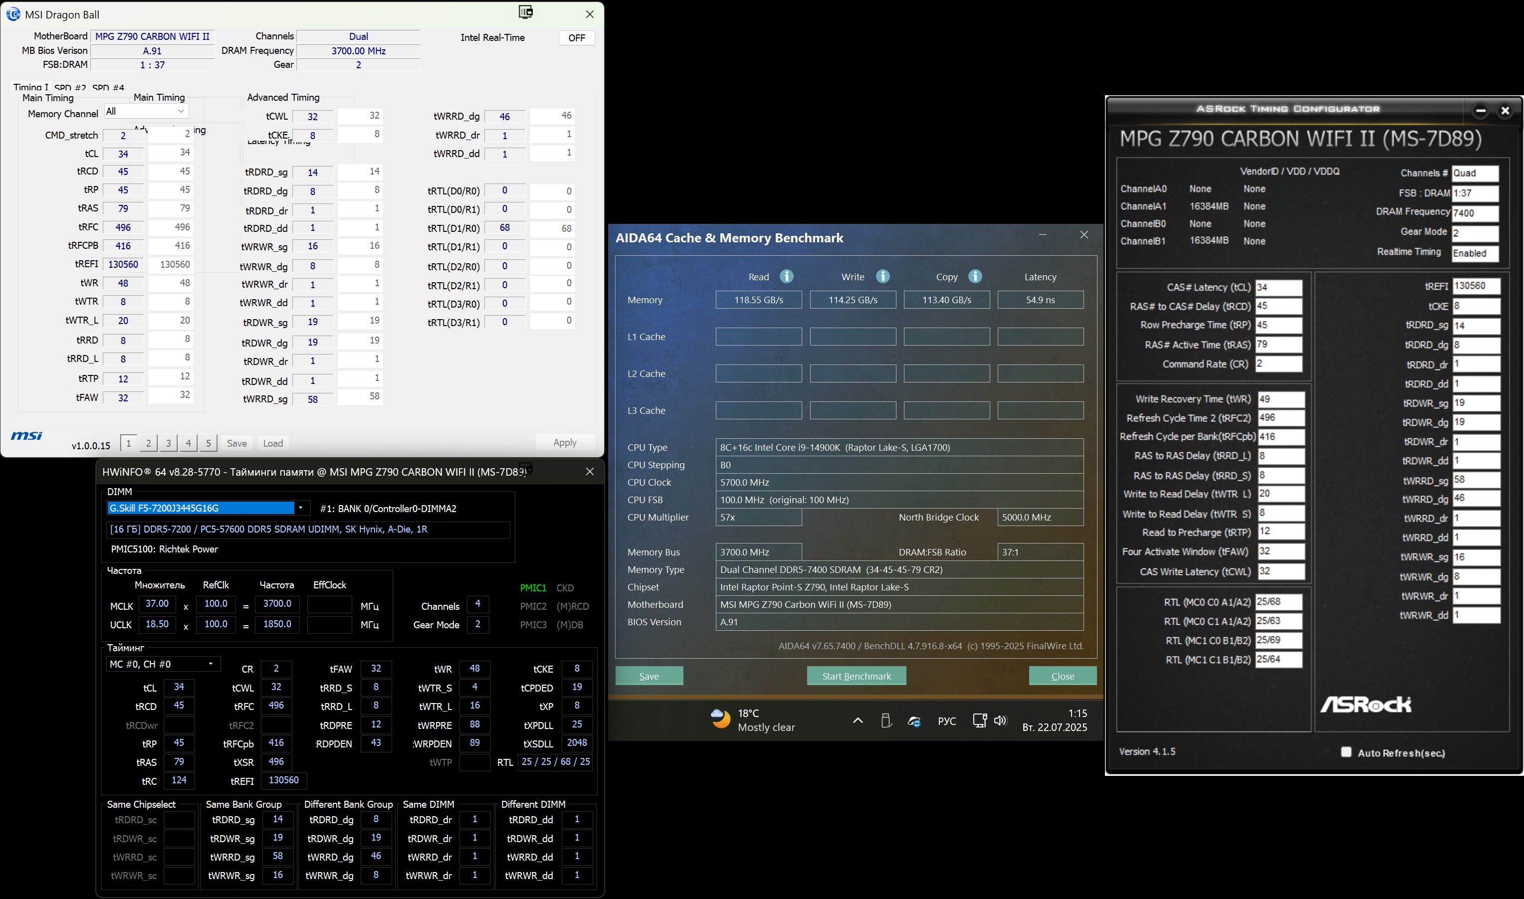Toggle the Intel Real-Time OFF switch

coord(576,37)
